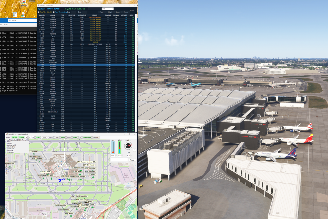Sort by the DEPARTURE column header
The image size is (328, 219).
click(x=71, y=15)
